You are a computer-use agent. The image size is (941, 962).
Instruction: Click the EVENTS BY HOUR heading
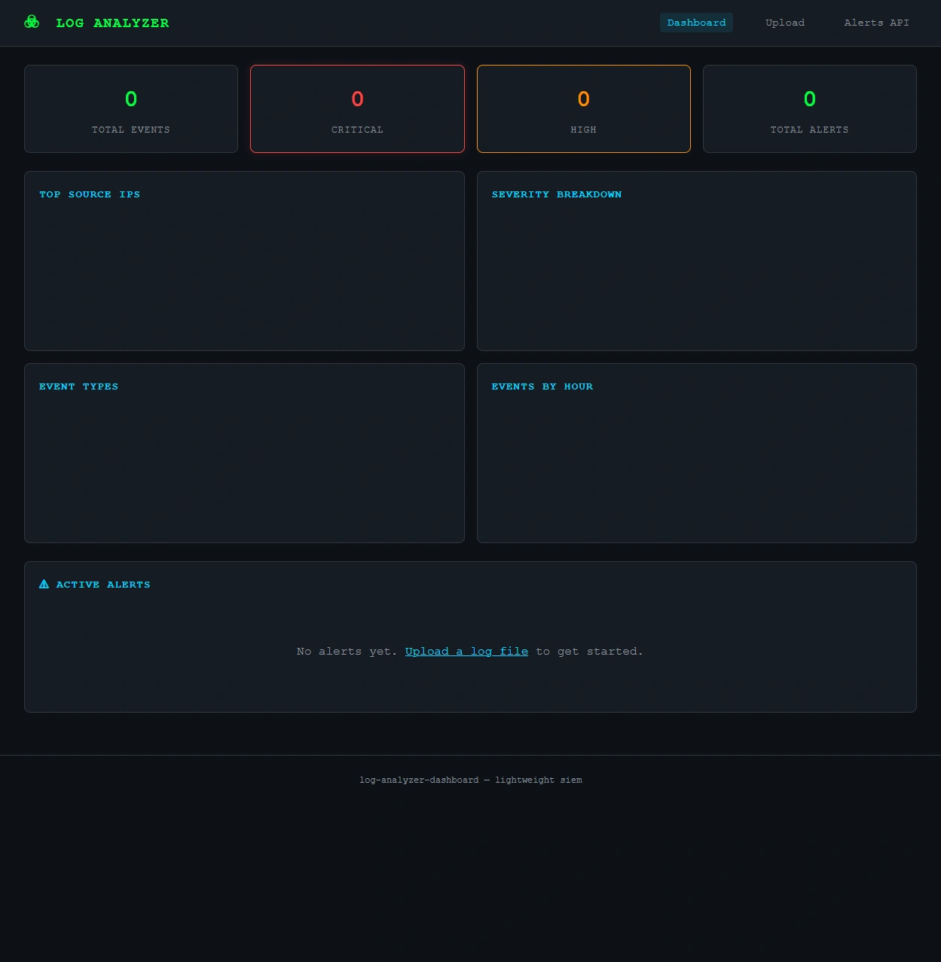point(542,386)
